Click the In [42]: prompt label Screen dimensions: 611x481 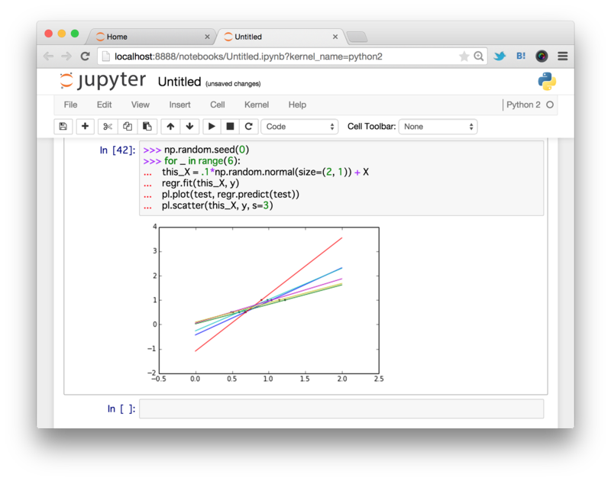[x=118, y=150]
